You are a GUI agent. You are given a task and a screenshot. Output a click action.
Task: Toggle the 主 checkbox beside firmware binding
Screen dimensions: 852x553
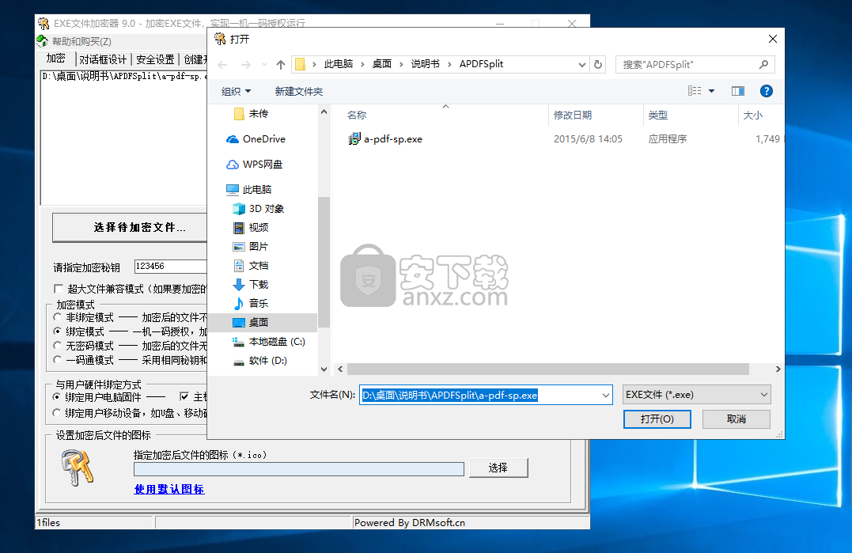[x=184, y=396]
